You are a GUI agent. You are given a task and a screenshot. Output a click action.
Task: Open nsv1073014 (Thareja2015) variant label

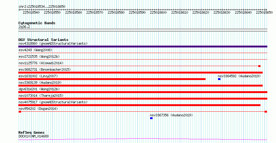coord(41,96)
